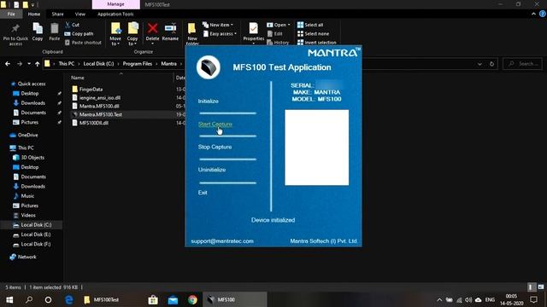Click Exit in the MFS100 app

tap(203, 193)
